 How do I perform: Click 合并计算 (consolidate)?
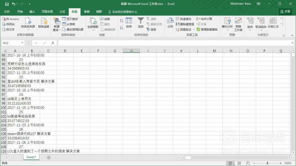(204, 19)
